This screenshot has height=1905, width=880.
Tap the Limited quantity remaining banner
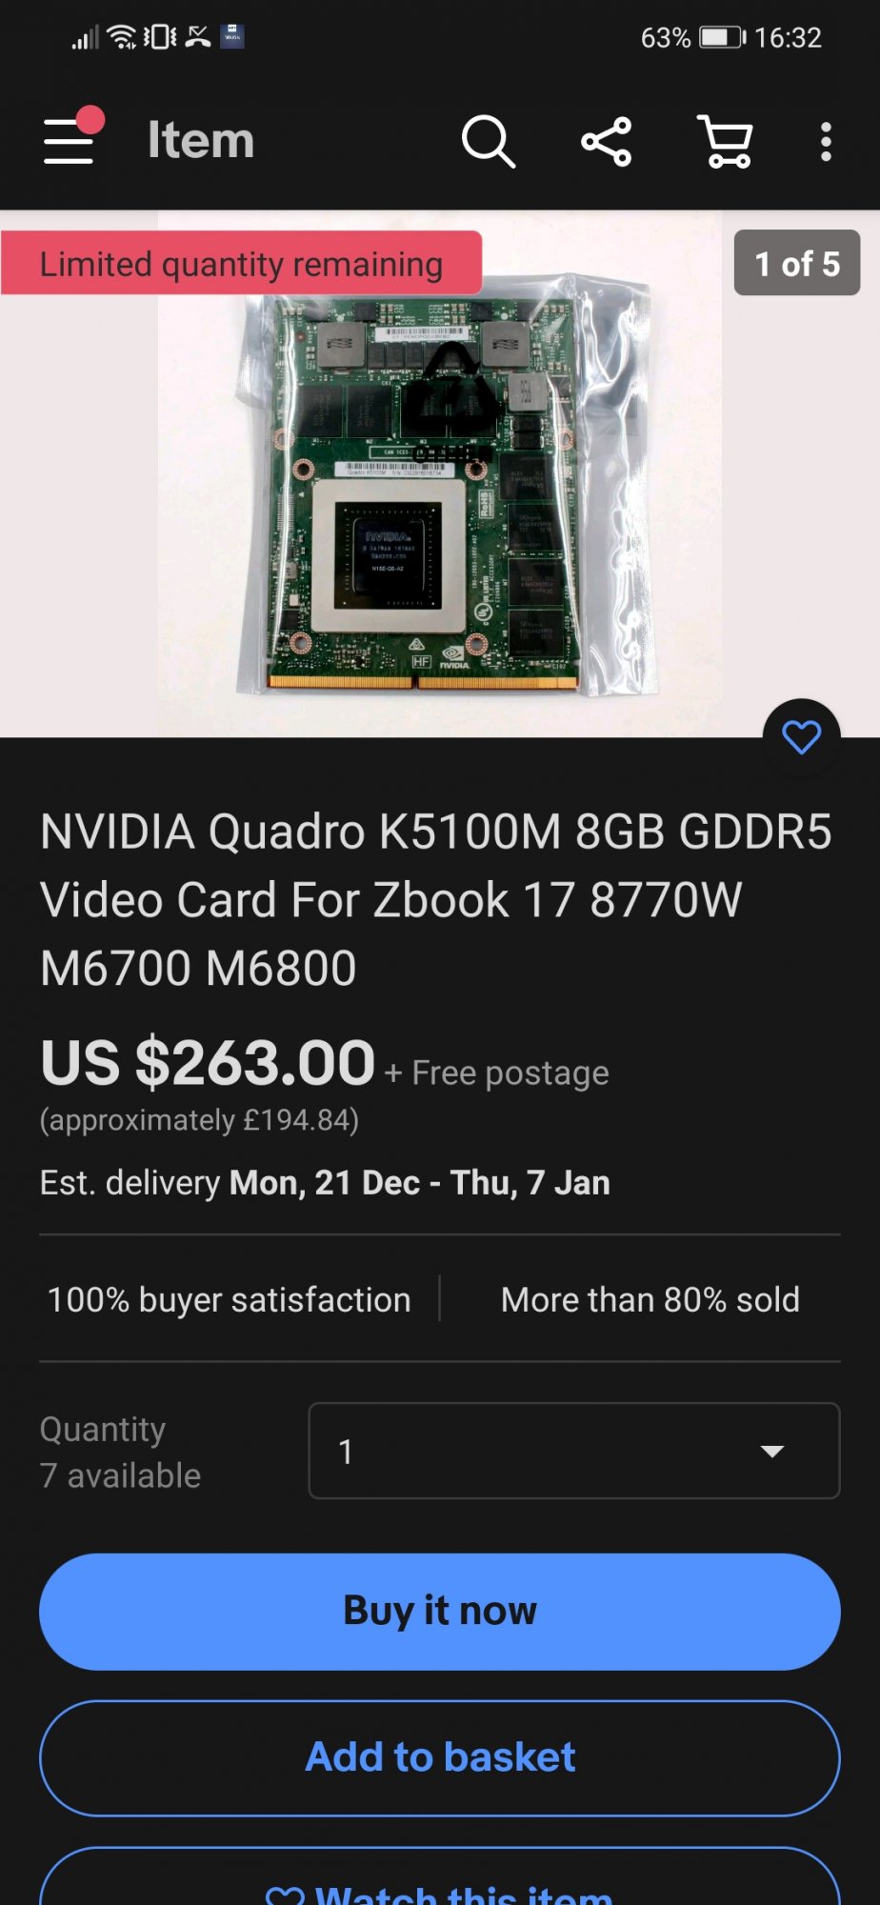[x=241, y=263]
